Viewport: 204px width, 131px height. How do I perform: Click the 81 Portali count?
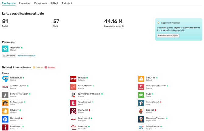5,21
